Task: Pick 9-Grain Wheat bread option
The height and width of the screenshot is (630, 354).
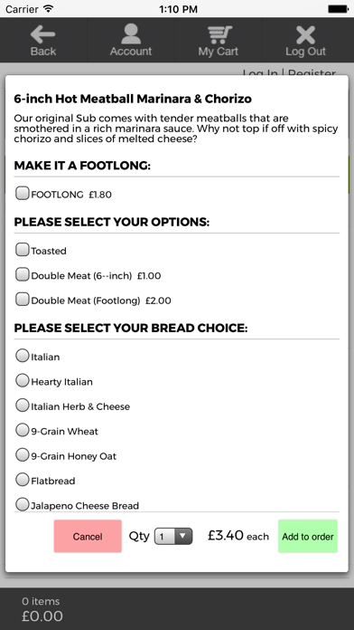Action: [22, 430]
